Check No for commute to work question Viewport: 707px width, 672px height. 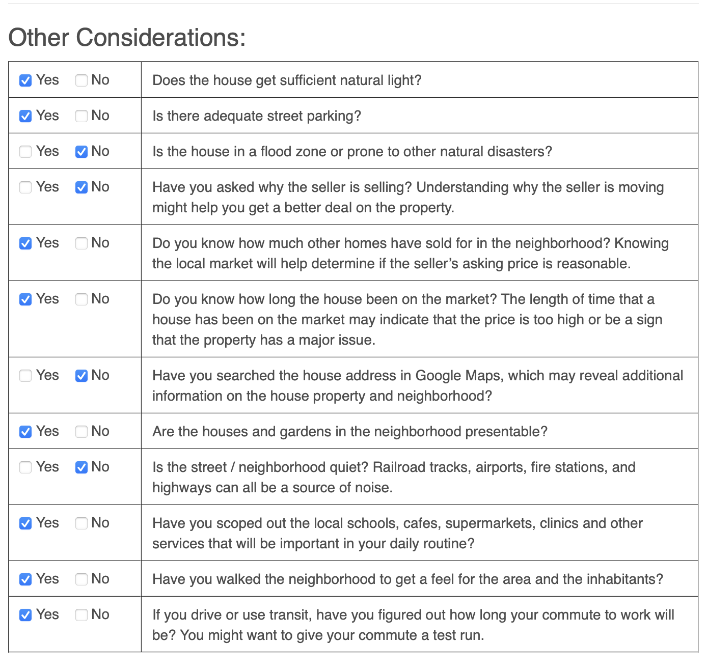81,615
